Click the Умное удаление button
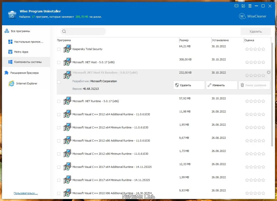Image resolution: width=277 pixels, height=201 pixels. pyautogui.click(x=254, y=85)
